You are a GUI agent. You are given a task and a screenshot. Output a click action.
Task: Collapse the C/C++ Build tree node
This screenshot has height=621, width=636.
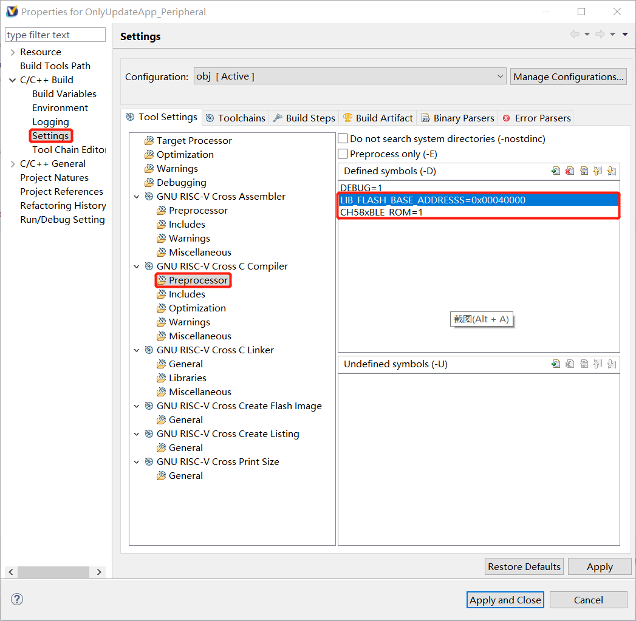click(12, 80)
